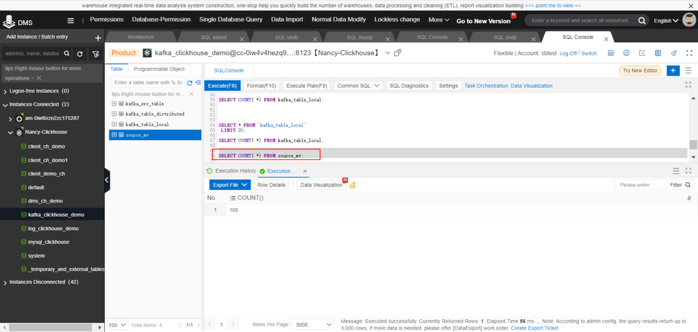Click the pencil edit icon beside Data Visualization
Image resolution: width=698 pixels, height=332 pixels.
pos(352,185)
